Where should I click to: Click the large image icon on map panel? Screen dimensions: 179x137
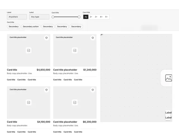click(x=169, y=78)
